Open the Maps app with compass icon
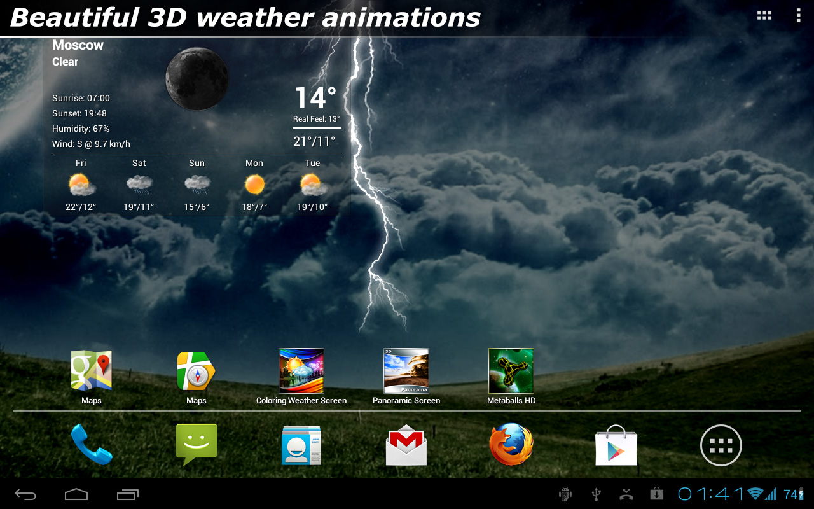The height and width of the screenshot is (509, 814). pos(196,371)
